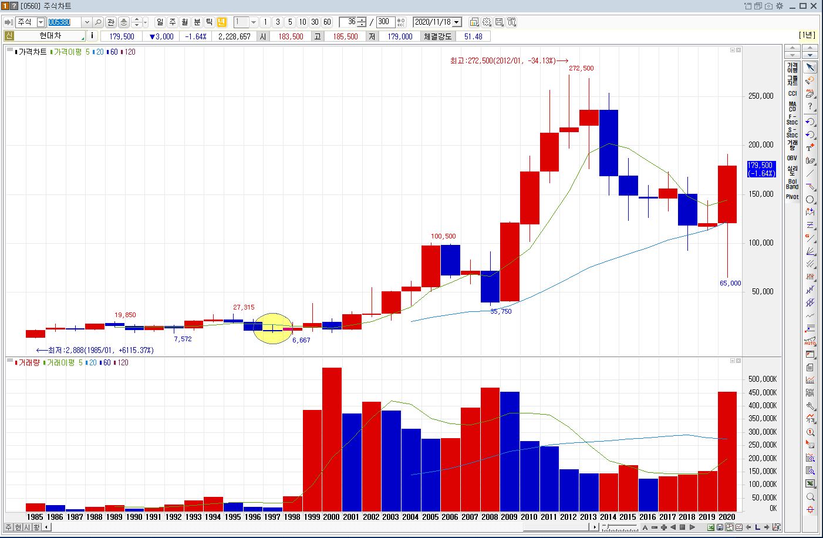The image size is (823, 538).
Task: Click the bottom bar save icon
Action: point(720,527)
